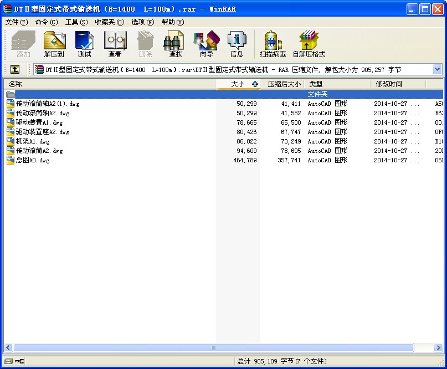Click the packed size value 65,500
This screenshot has height=369, width=447.
(291, 122)
